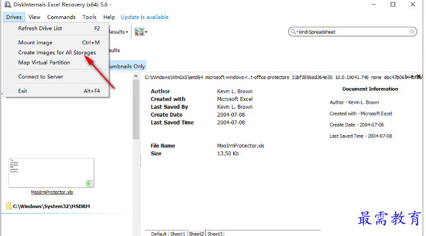Viewport: 426px width, 236px height.
Task: Switch to the Sheet2 tab
Action: (196, 234)
